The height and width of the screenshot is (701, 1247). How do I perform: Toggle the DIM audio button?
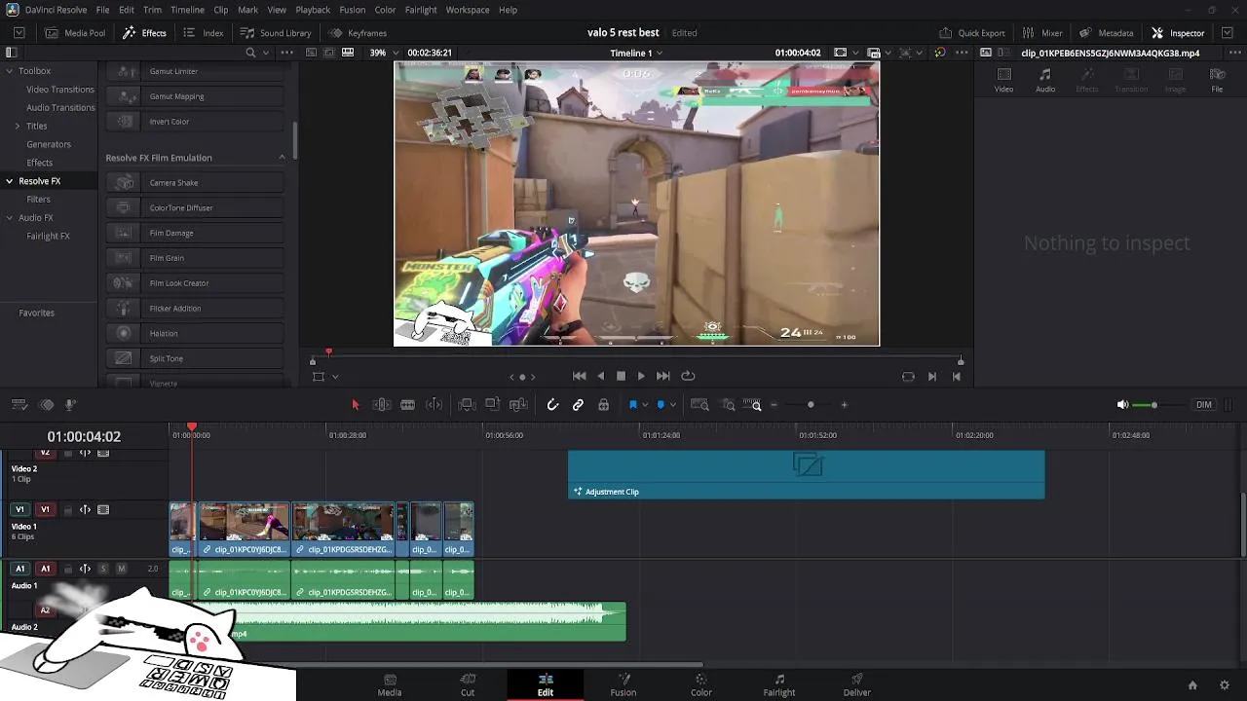tap(1204, 405)
